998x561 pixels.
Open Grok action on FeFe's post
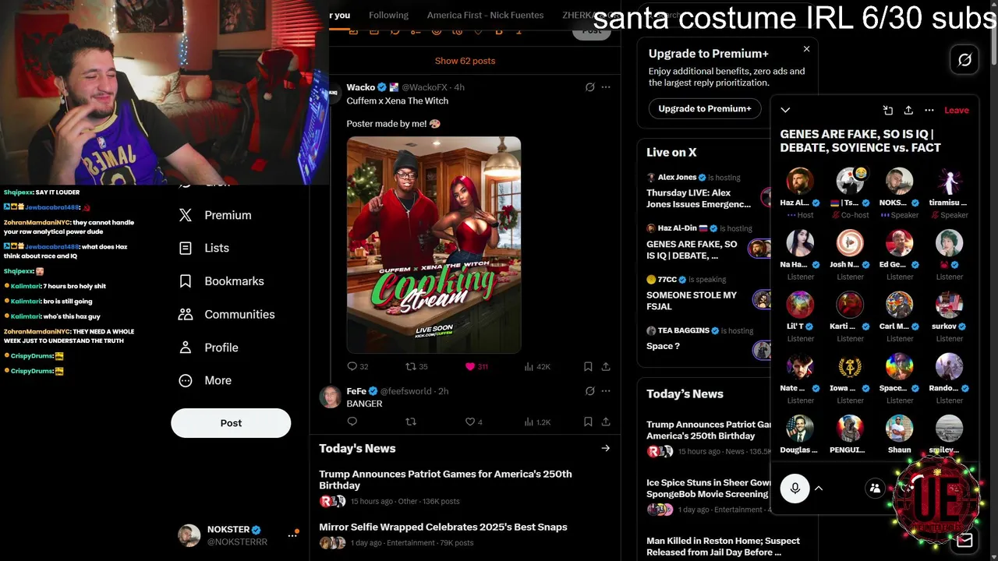tap(590, 391)
